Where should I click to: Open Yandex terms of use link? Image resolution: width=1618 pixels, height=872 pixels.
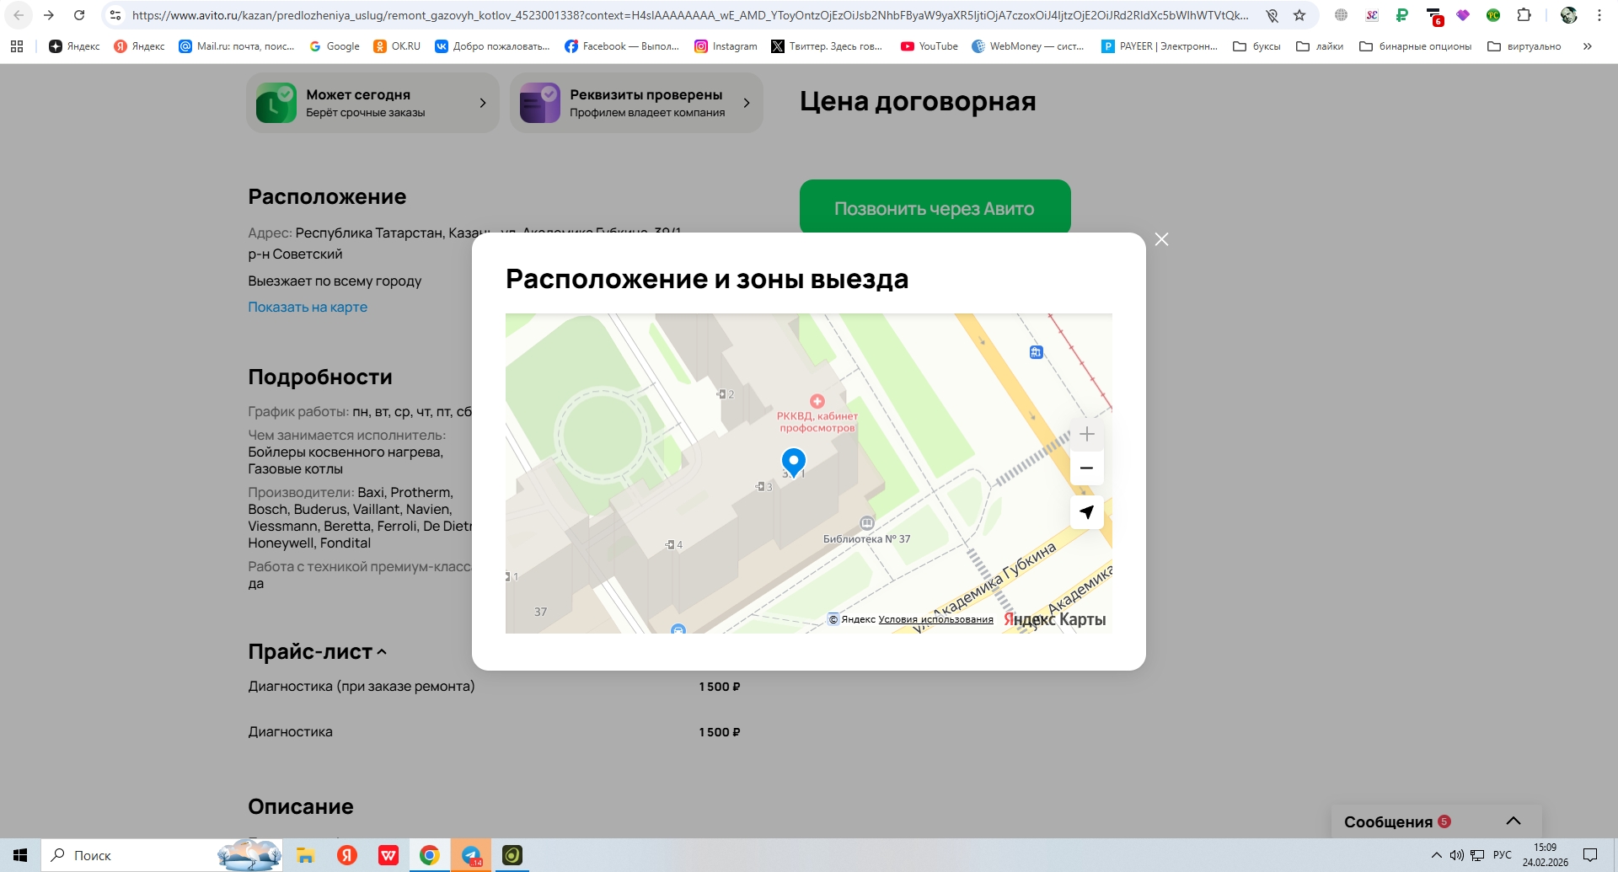point(935,620)
